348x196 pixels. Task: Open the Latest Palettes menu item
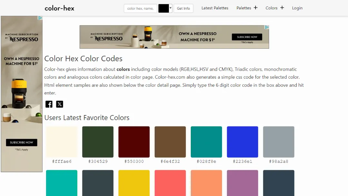pos(215,8)
